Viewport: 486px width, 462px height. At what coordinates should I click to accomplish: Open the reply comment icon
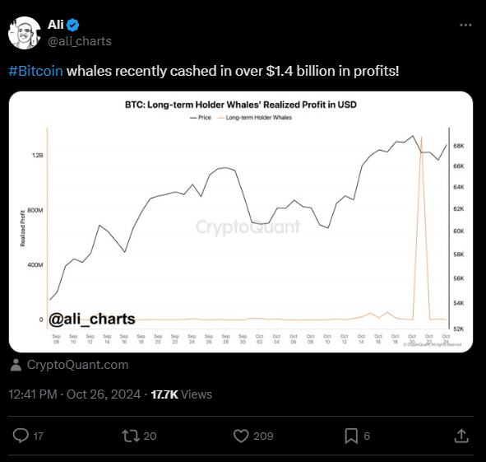[x=21, y=436]
